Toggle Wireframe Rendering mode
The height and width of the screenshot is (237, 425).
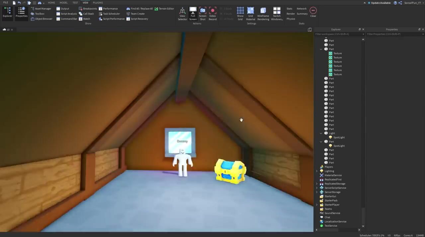click(263, 14)
